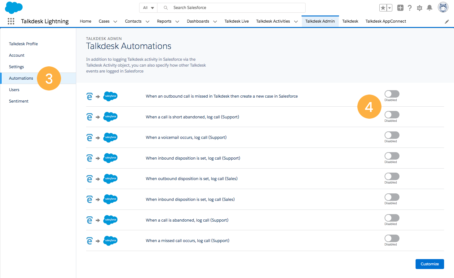Click Salesforce icon in short abandoned row
This screenshot has width=454, height=278.
110,117
